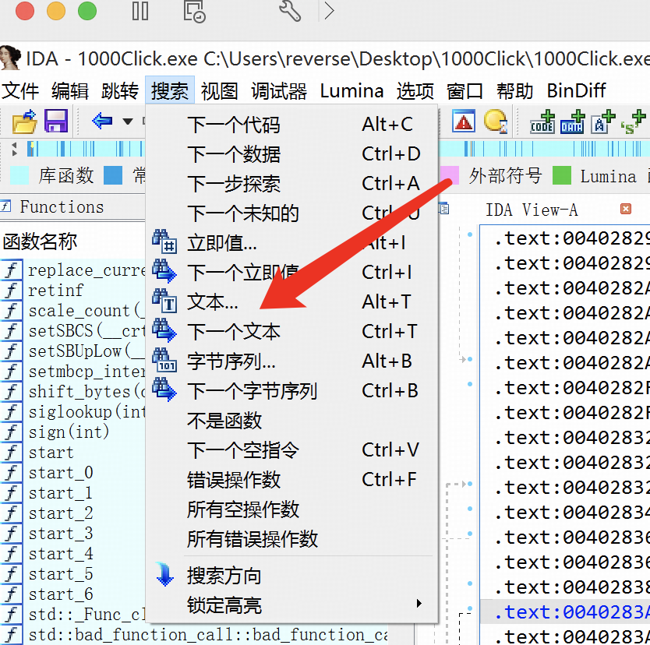This screenshot has height=645, width=650.
Task: Select the start_3 function in the list
Action: tap(61, 533)
